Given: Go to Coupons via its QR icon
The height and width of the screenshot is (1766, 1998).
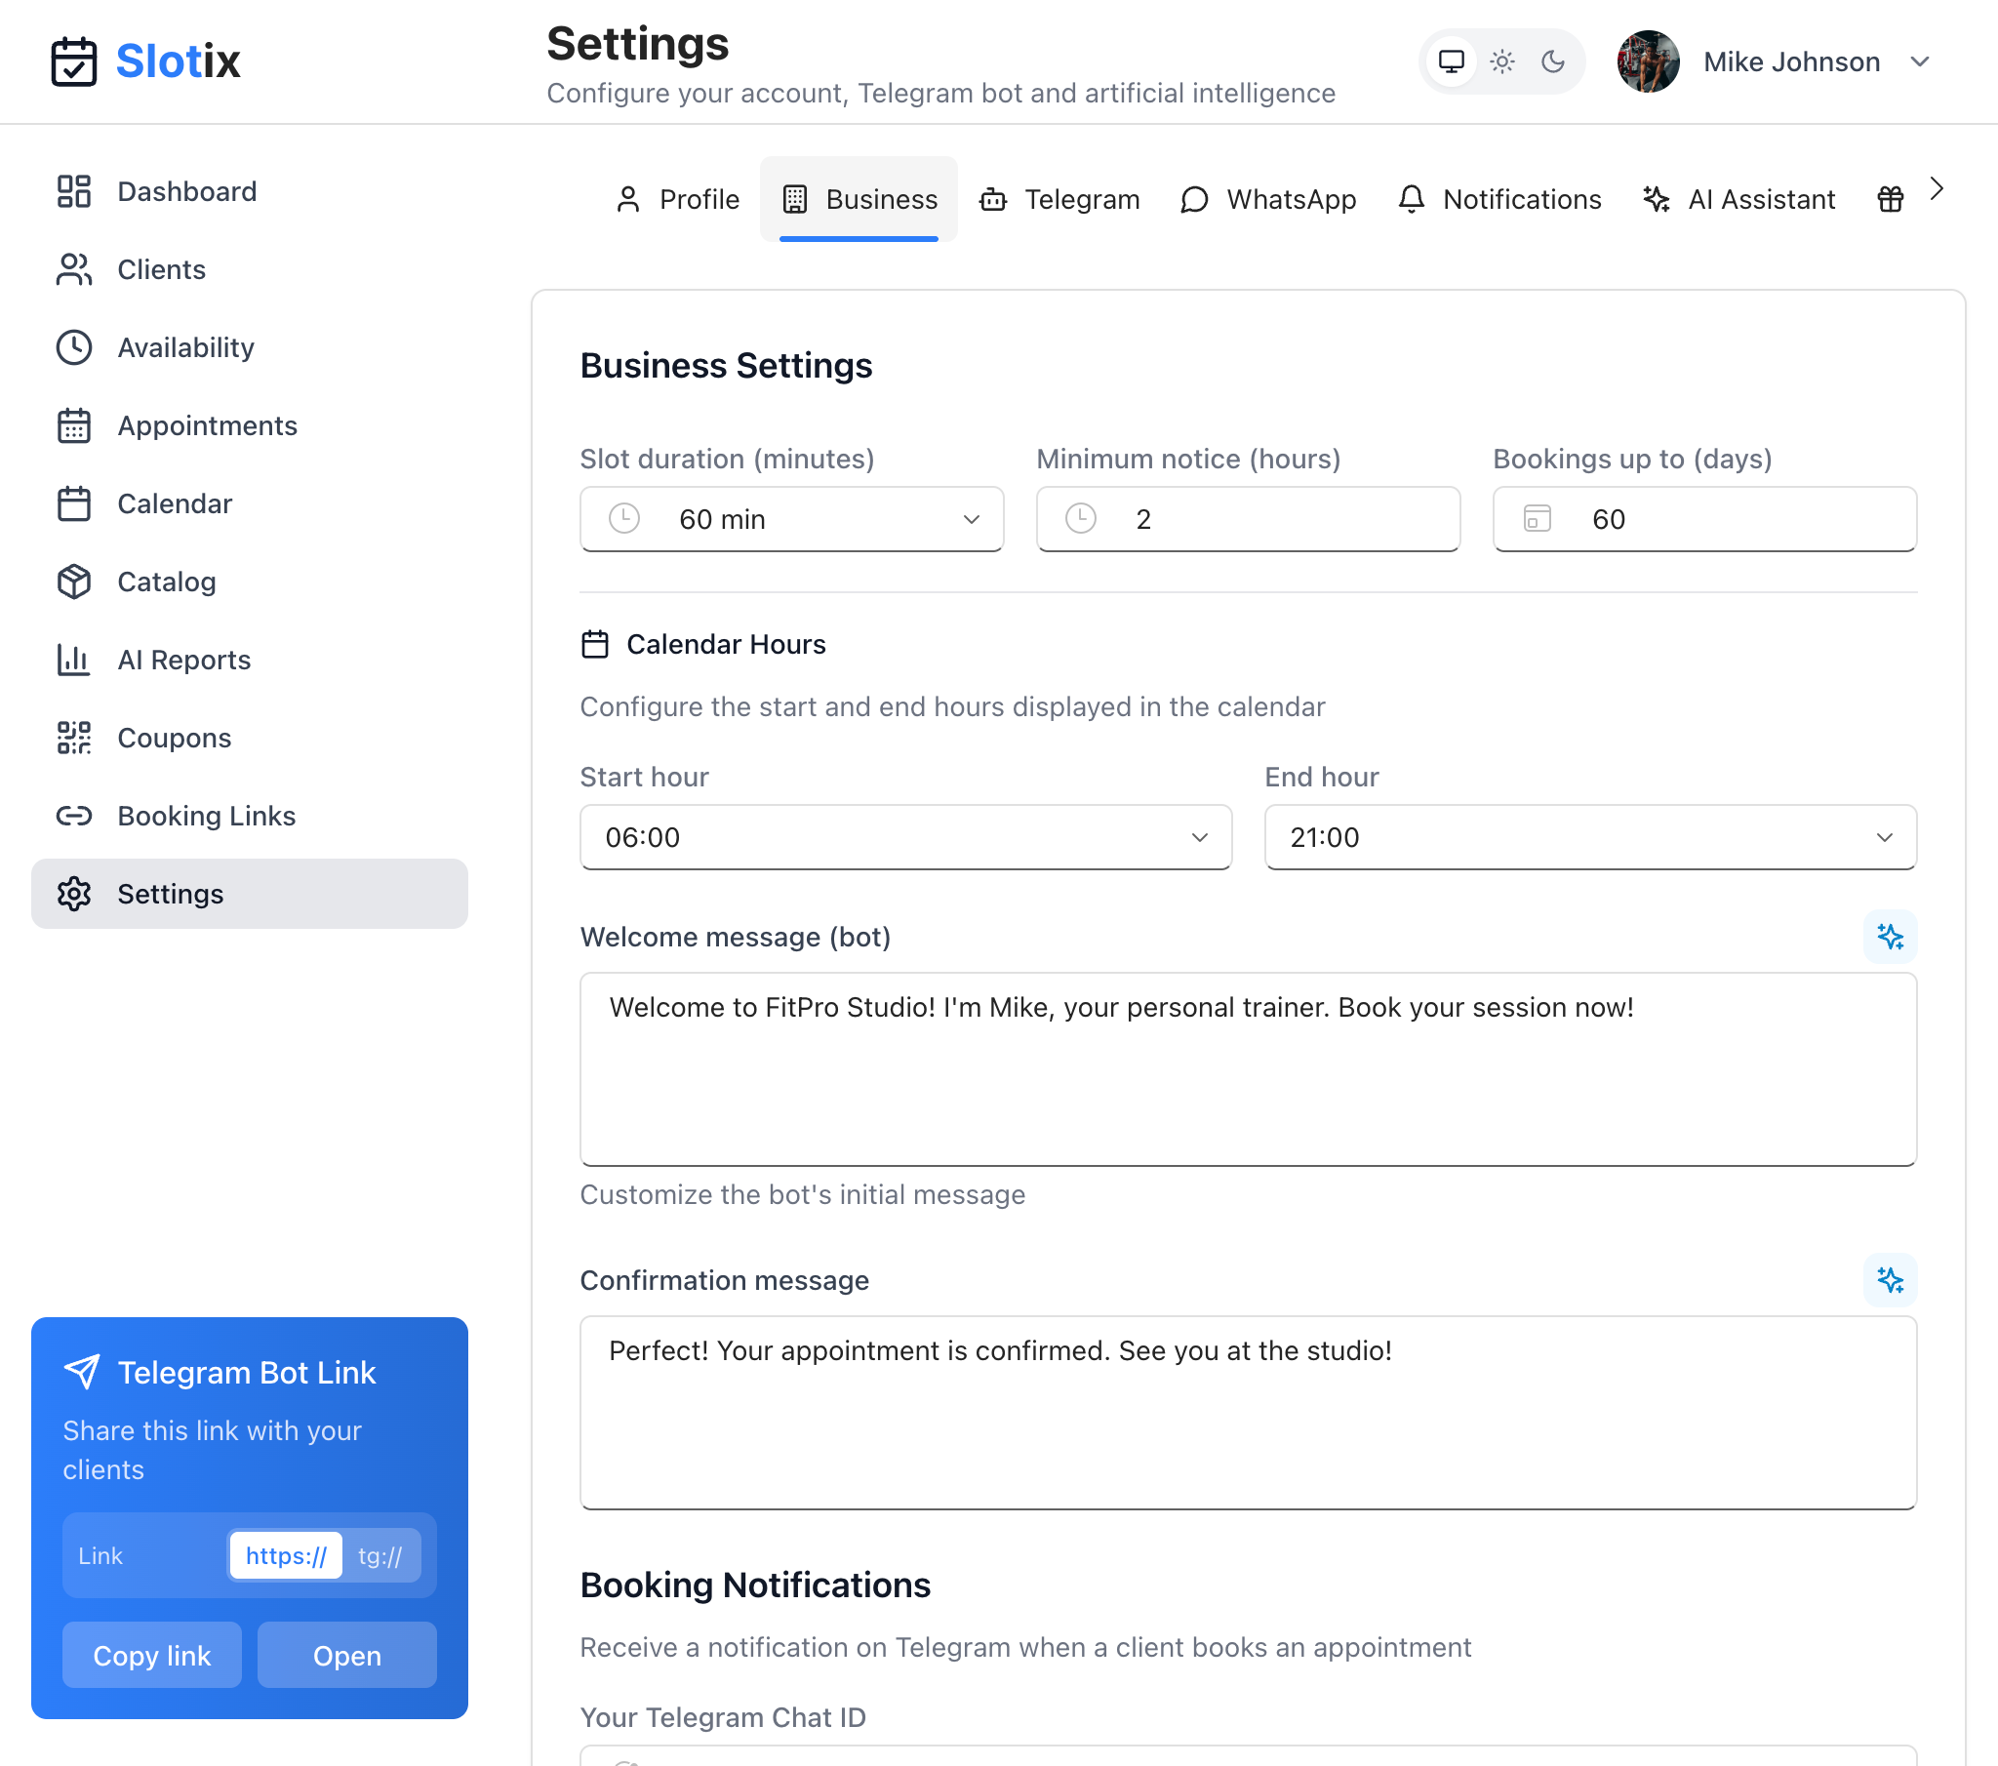Looking at the screenshot, I should click(74, 739).
